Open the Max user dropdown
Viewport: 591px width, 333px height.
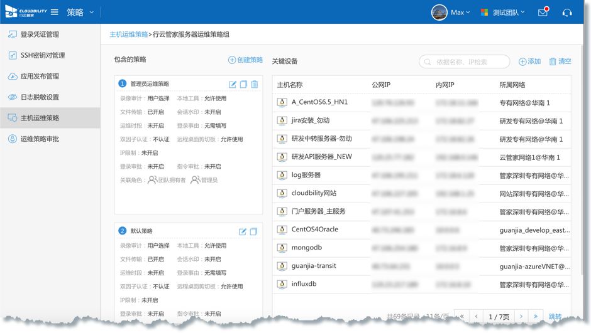[451, 13]
